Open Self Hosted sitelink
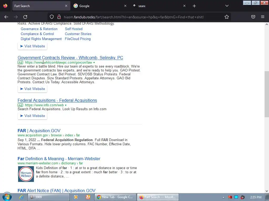Image resolution: width=269 pixels, height=201 pixels. click(x=74, y=29)
